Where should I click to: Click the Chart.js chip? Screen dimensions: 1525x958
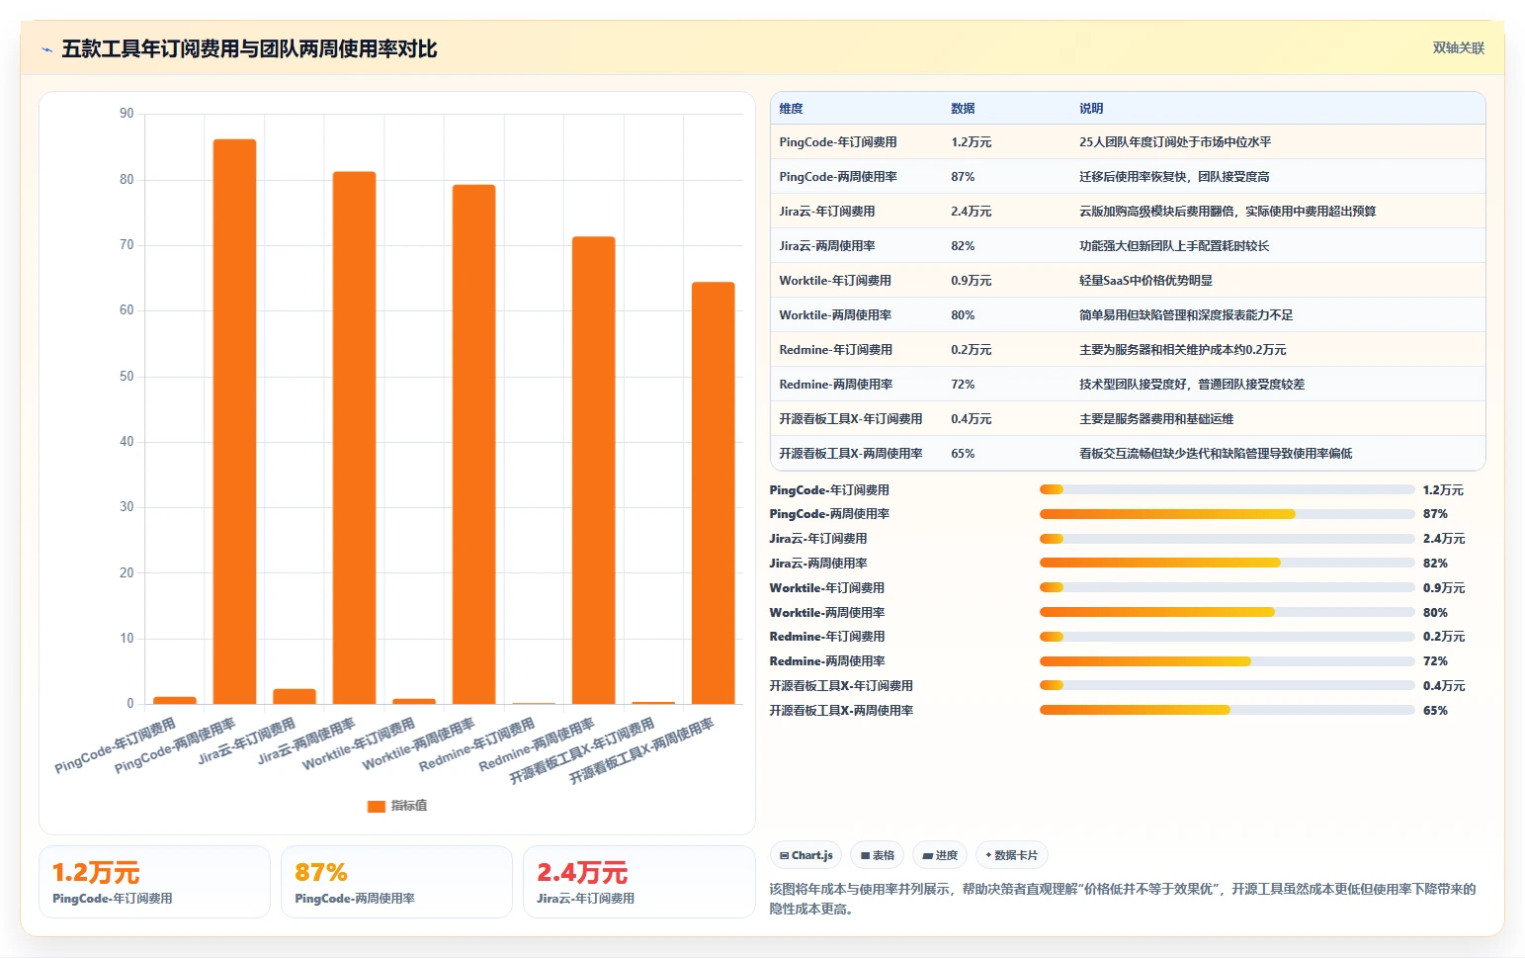[806, 855]
